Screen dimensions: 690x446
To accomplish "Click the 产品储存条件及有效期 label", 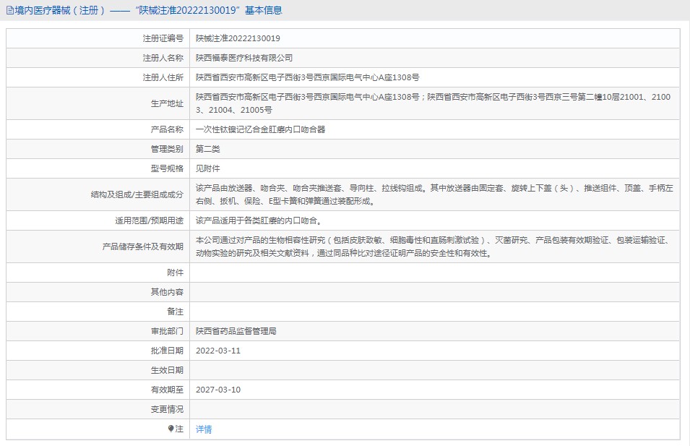I will (x=142, y=246).
